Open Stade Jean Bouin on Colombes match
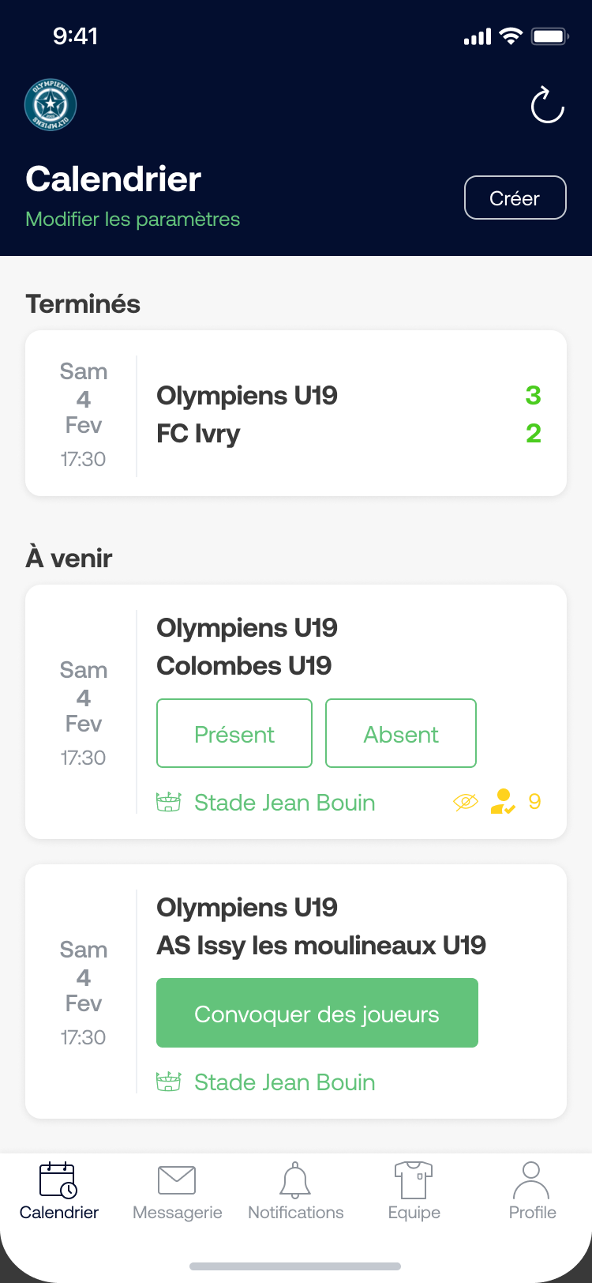The image size is (592, 1283). click(284, 803)
